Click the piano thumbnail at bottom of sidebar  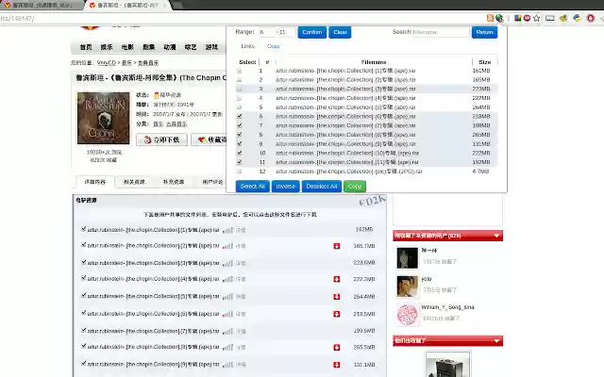[x=447, y=365]
